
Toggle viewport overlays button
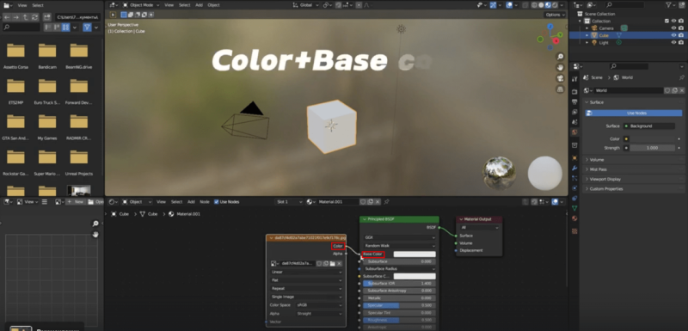pos(509,5)
